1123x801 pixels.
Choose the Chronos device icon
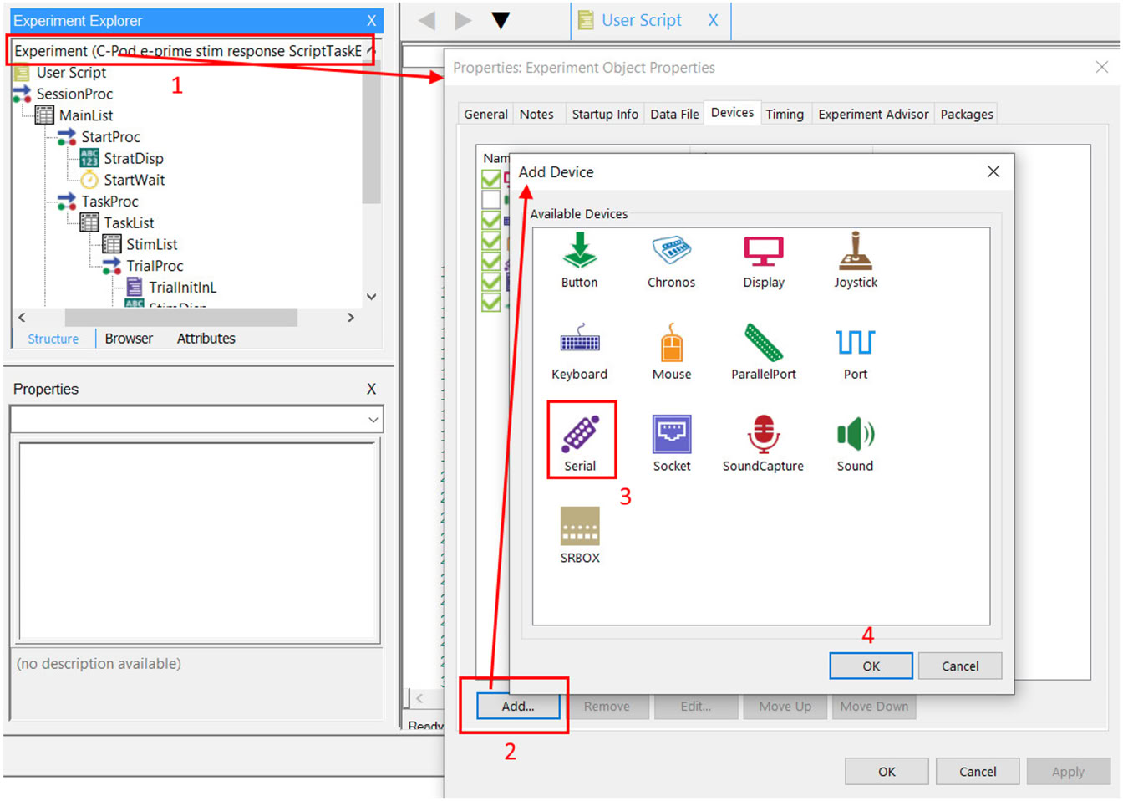click(671, 251)
